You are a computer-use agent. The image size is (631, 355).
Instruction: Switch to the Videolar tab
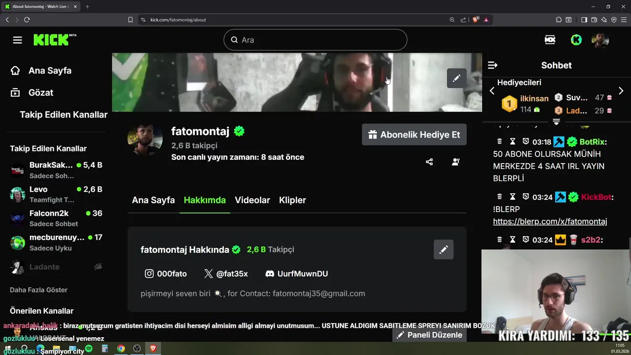coord(252,200)
